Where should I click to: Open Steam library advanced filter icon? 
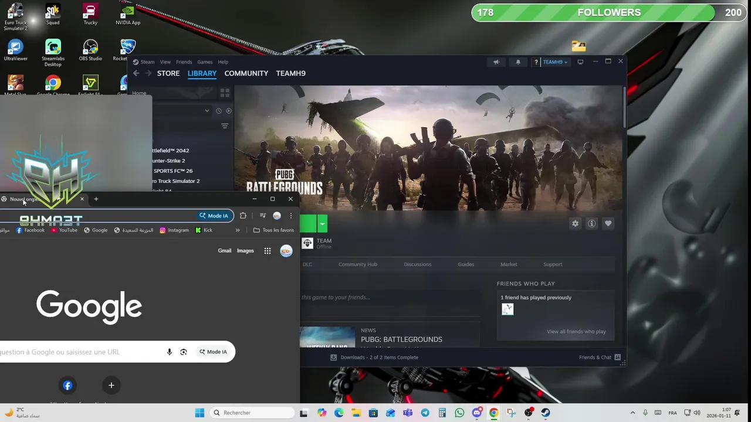click(225, 126)
